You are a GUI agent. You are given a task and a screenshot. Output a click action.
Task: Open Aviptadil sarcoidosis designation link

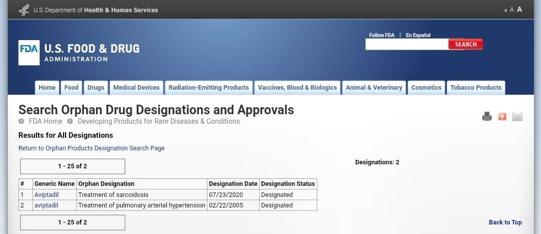click(46, 194)
